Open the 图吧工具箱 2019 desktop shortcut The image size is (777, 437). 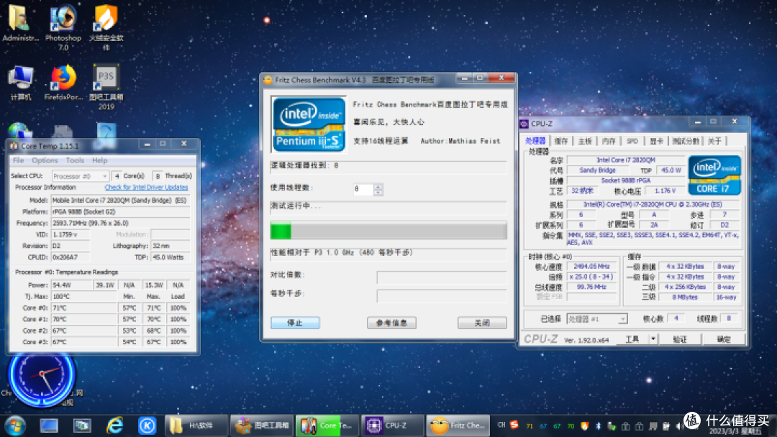(106, 86)
